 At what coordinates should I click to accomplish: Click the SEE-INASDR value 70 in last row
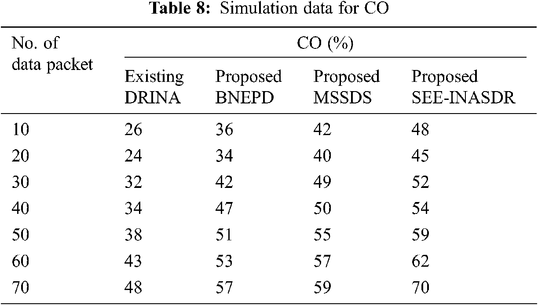tap(420, 288)
